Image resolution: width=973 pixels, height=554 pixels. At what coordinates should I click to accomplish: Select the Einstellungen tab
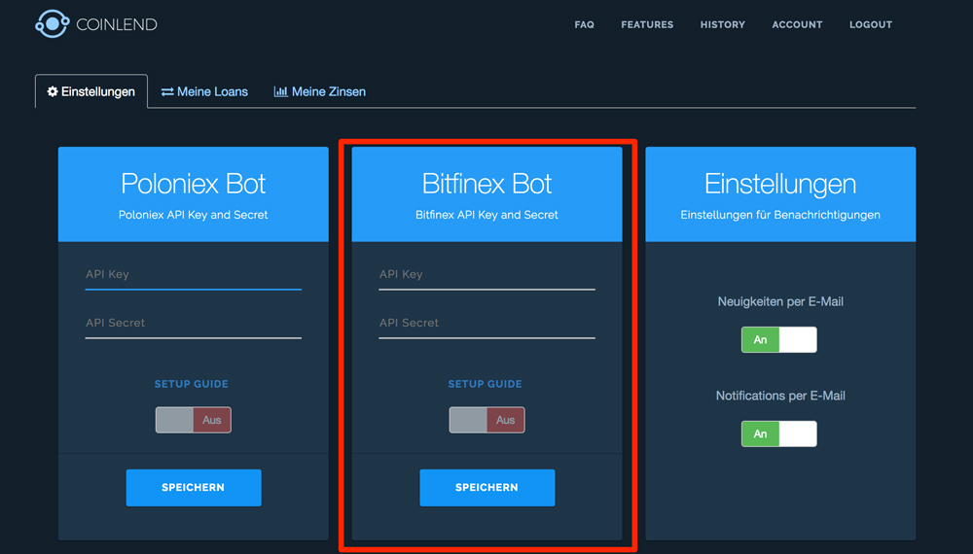(91, 91)
